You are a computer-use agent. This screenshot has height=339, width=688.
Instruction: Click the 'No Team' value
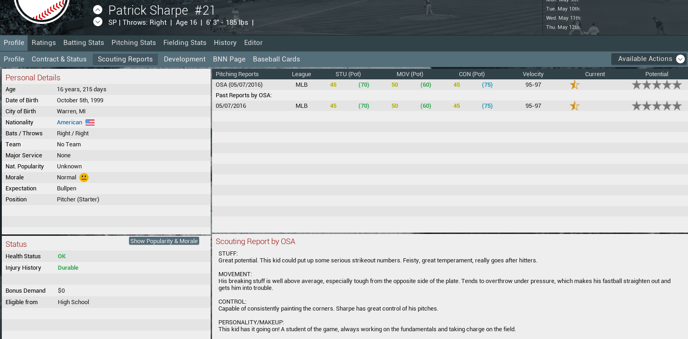[69, 144]
